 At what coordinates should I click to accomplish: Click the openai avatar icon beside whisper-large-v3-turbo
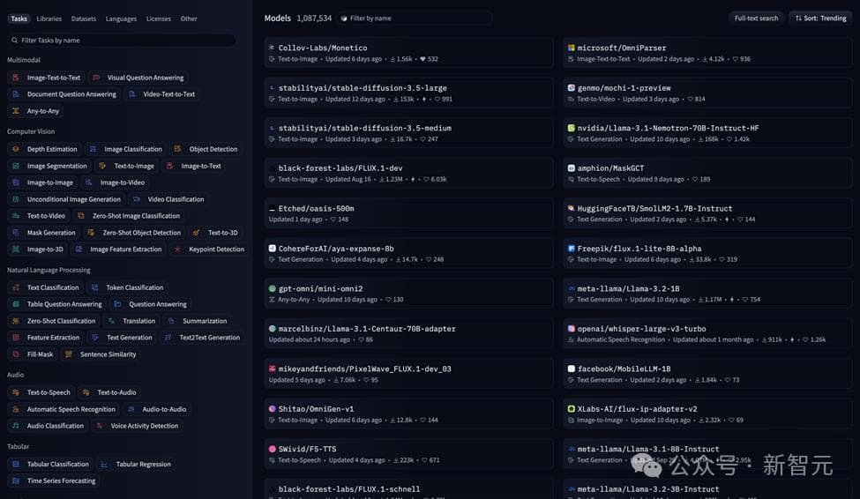(572, 329)
